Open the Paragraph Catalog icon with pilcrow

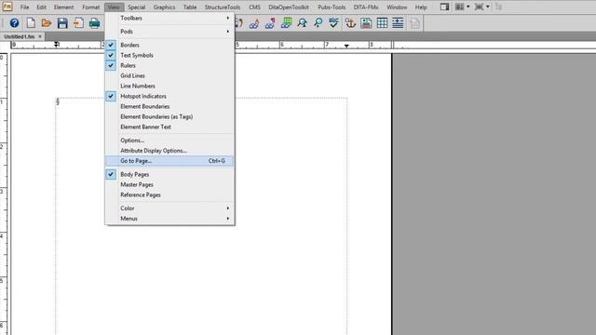270,23
